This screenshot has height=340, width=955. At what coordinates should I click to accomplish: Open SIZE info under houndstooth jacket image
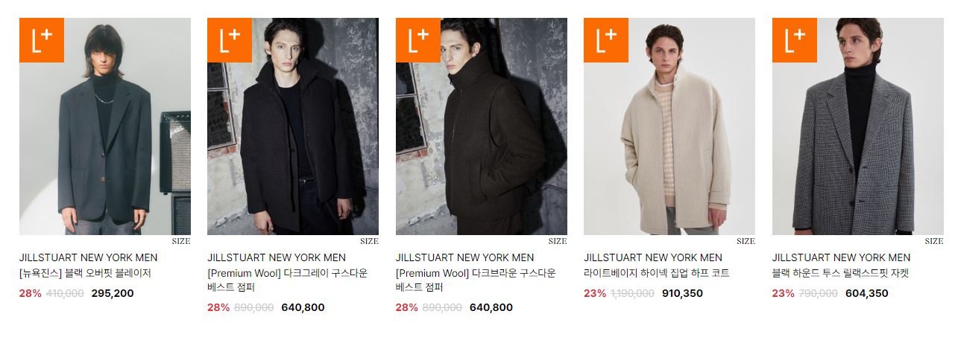tap(934, 241)
